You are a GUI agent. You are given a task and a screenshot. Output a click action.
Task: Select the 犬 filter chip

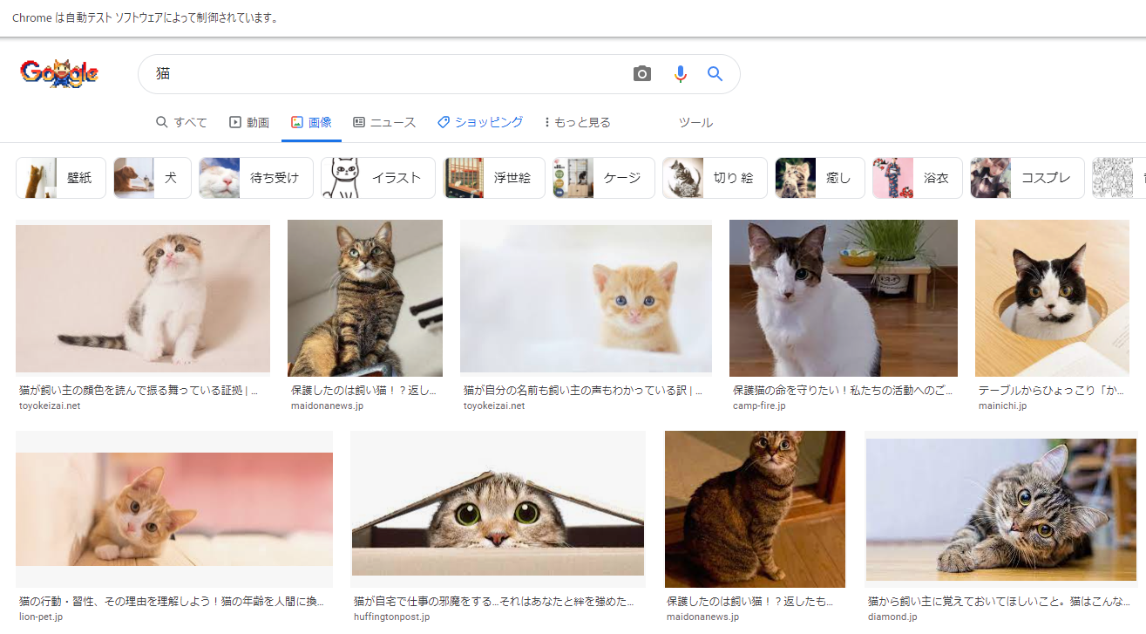click(153, 178)
